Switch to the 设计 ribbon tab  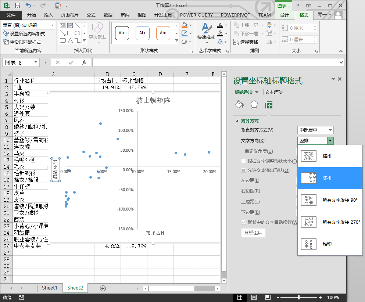(284, 15)
